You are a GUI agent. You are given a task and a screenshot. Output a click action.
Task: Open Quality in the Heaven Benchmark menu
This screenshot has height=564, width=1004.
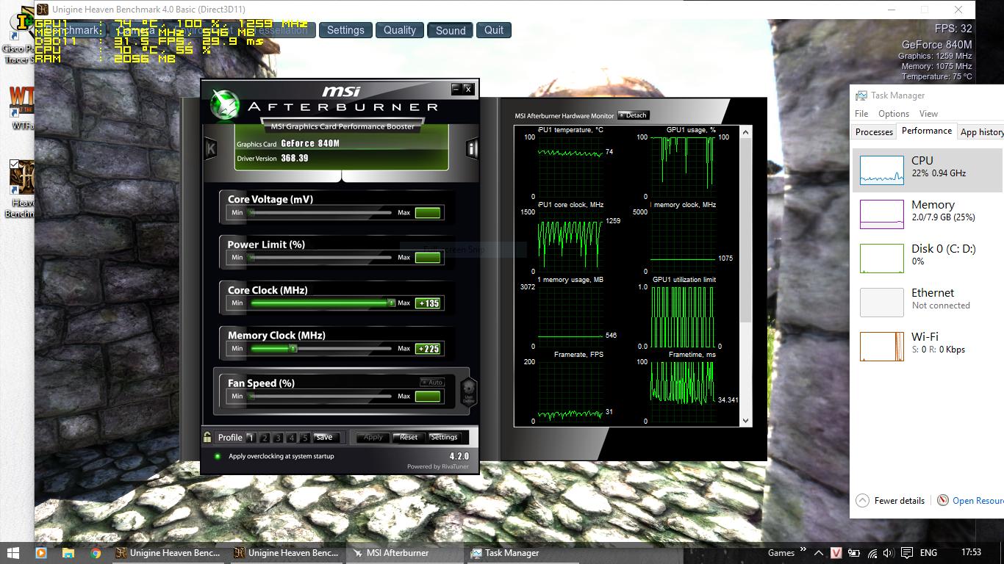400,30
